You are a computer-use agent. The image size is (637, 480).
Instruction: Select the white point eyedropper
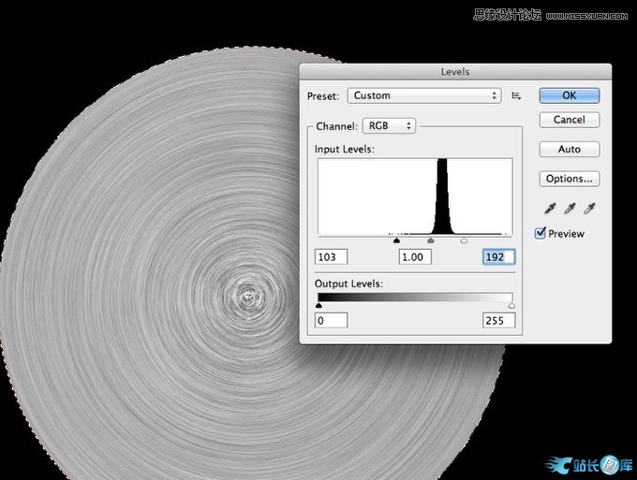point(589,209)
